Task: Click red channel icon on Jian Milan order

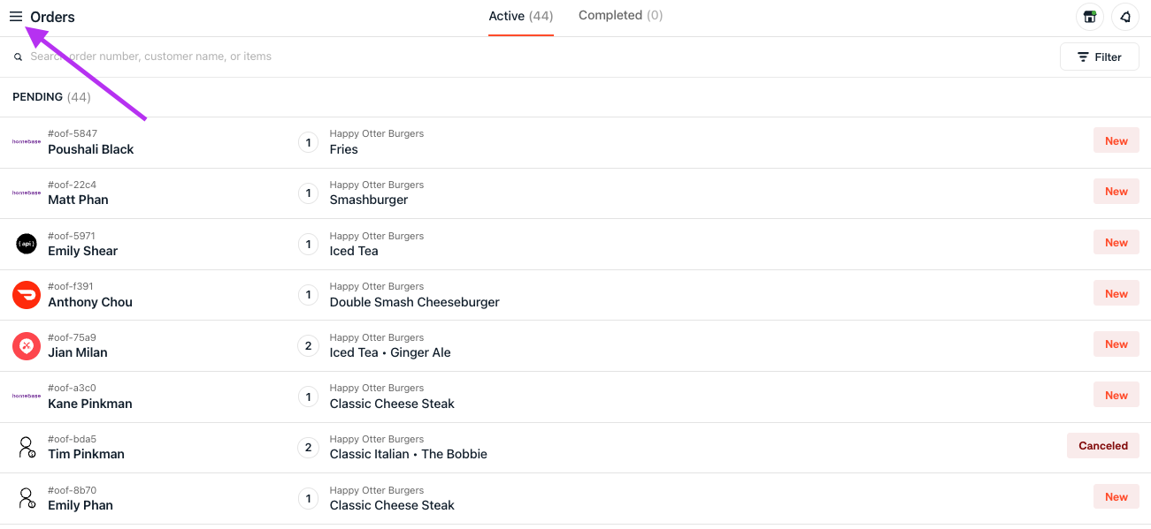Action: [27, 345]
